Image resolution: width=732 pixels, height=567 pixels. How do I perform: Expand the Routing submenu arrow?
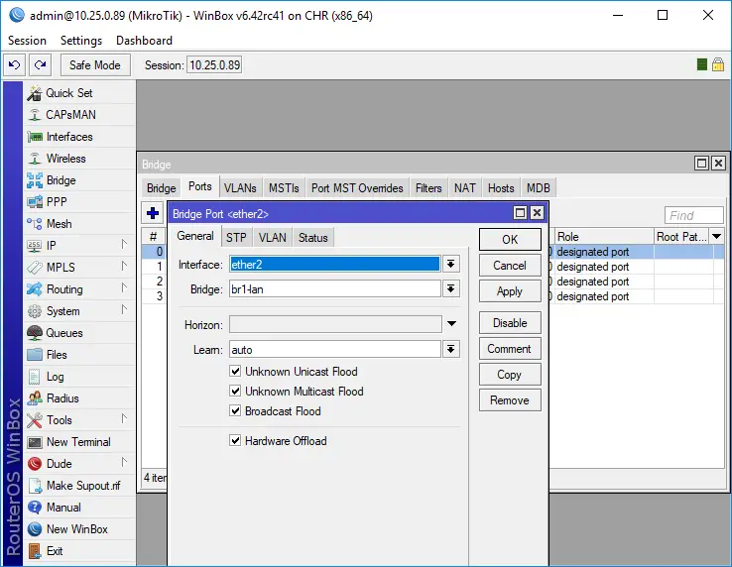coord(124,287)
